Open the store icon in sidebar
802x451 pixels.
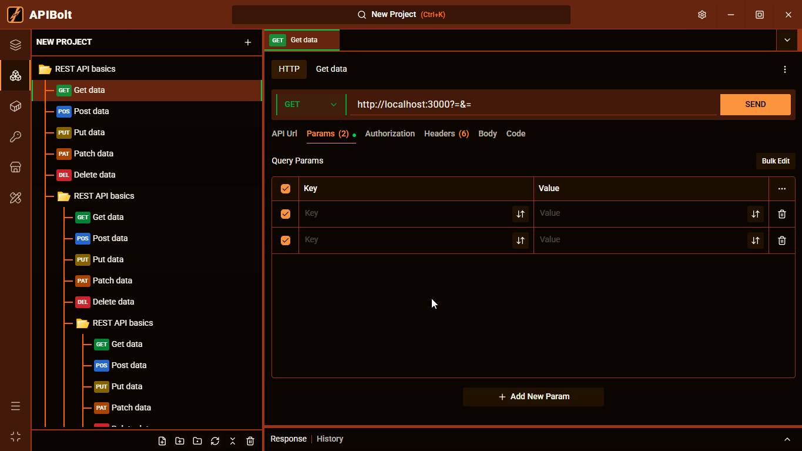(15, 168)
